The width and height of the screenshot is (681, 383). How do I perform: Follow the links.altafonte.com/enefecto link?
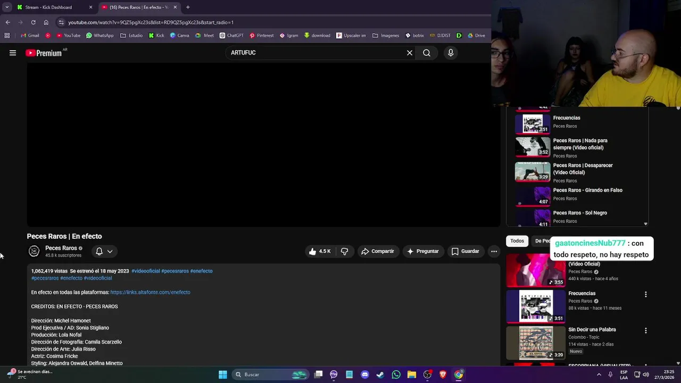click(150, 292)
